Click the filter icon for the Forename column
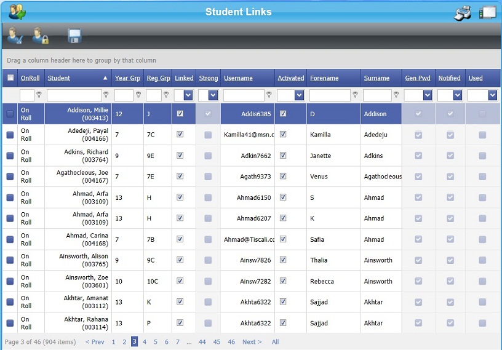 click(355, 95)
